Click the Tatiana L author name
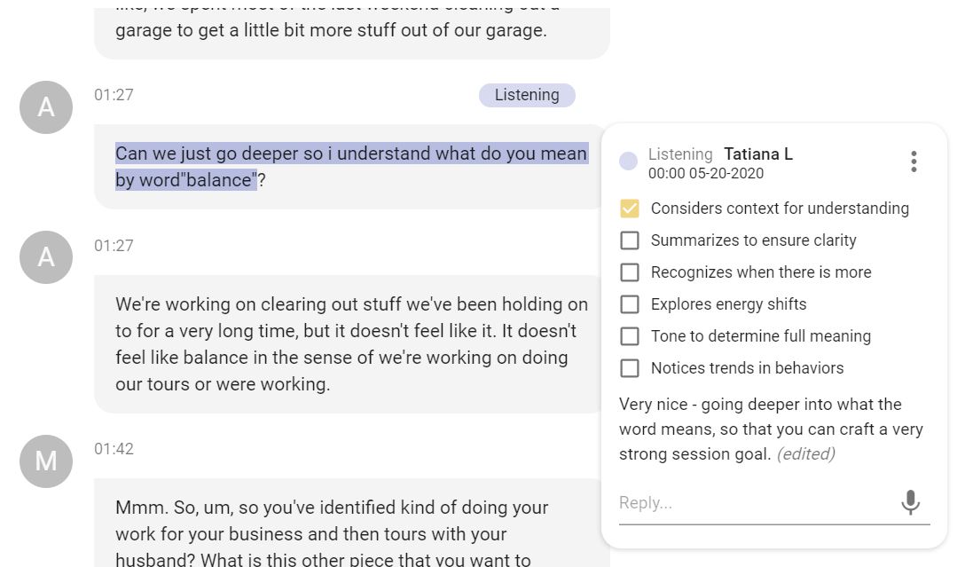The image size is (965, 567). click(x=757, y=154)
